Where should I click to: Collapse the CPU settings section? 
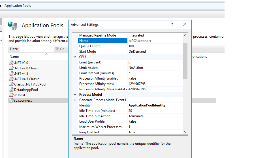pyautogui.click(x=75, y=57)
